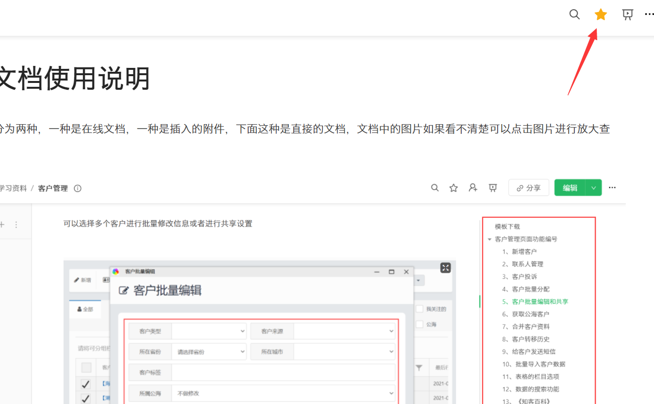Click the 新增 button with pencil
The image size is (654, 404).
(83, 280)
